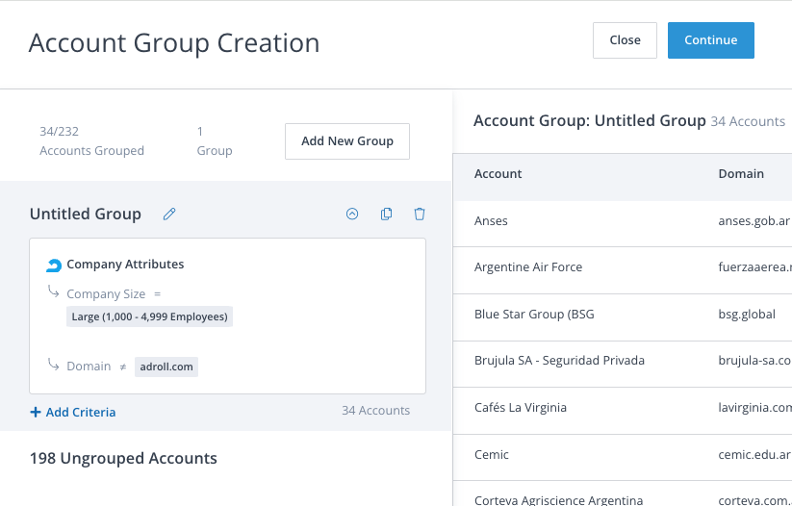Duplicate the Untitled Group

pos(386,215)
